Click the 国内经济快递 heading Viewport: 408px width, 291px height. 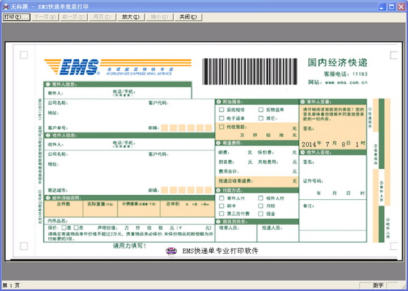(x=338, y=63)
